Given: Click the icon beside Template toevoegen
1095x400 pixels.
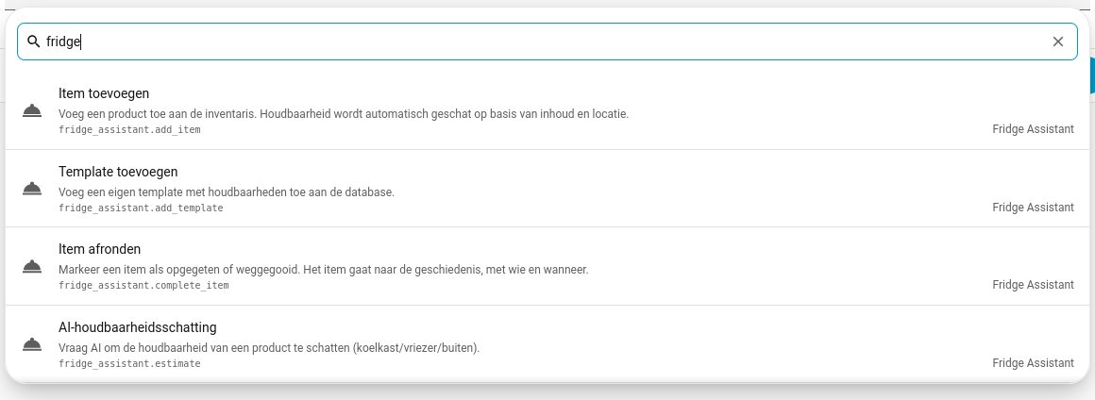Looking at the screenshot, I should 31,189.
